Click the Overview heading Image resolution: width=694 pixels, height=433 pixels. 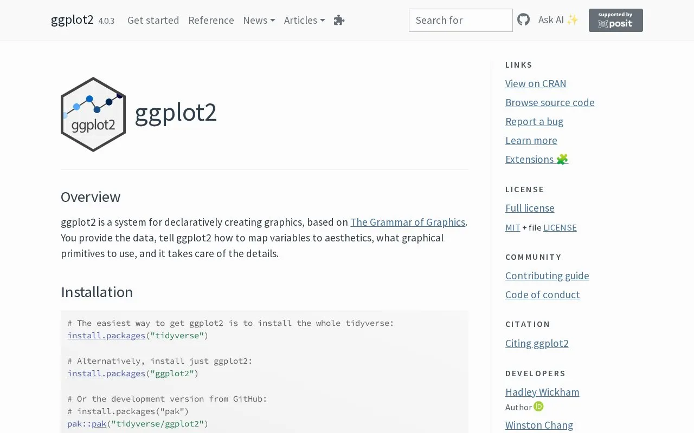[91, 197]
